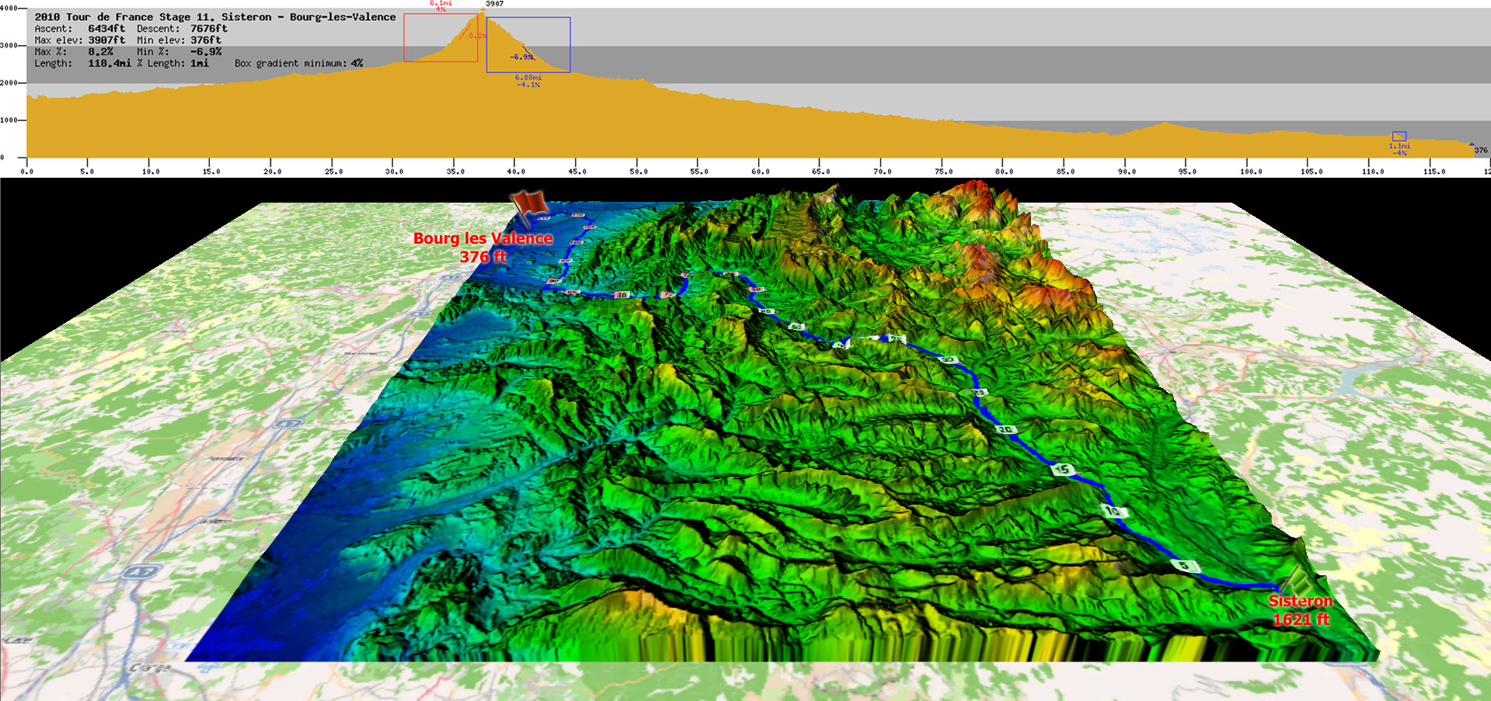Click the '35.0' distance axis tick
1491x701 pixels.
pos(455,172)
